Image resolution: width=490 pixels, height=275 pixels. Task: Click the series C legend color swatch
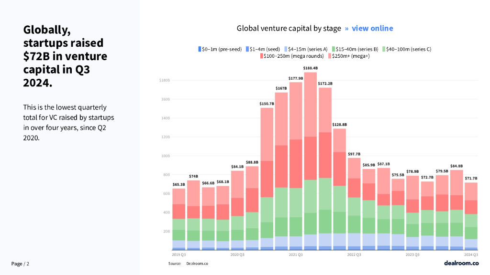pos(383,49)
